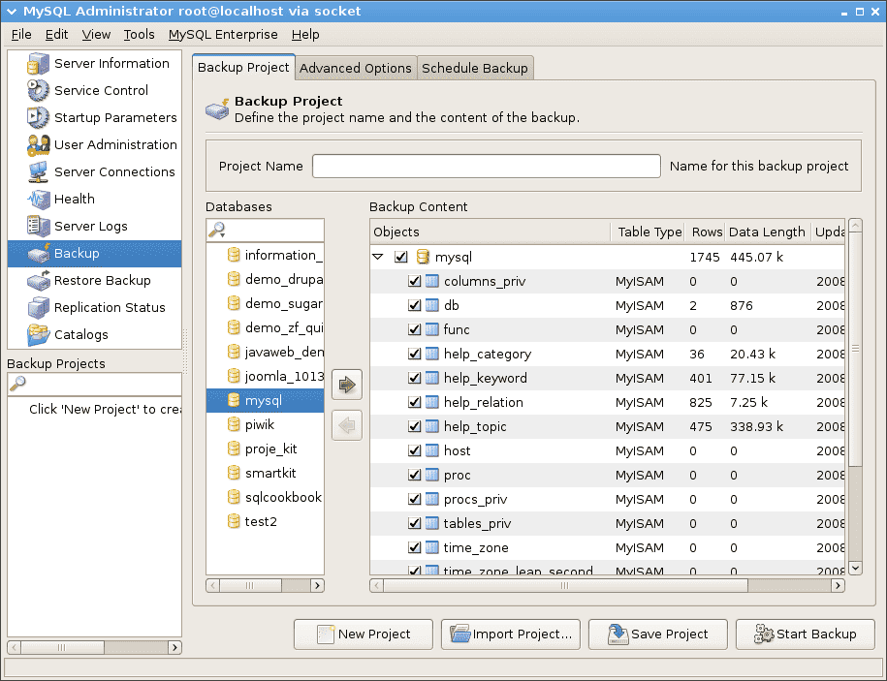Click the Backup Projects search field
The image size is (887, 681).
pyautogui.click(x=94, y=384)
